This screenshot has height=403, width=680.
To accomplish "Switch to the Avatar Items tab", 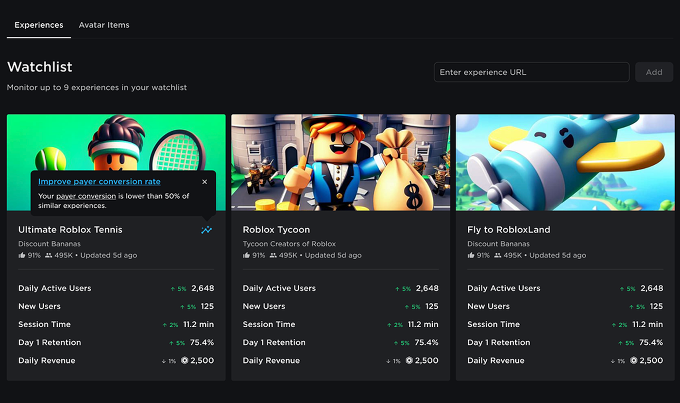I will pos(104,25).
